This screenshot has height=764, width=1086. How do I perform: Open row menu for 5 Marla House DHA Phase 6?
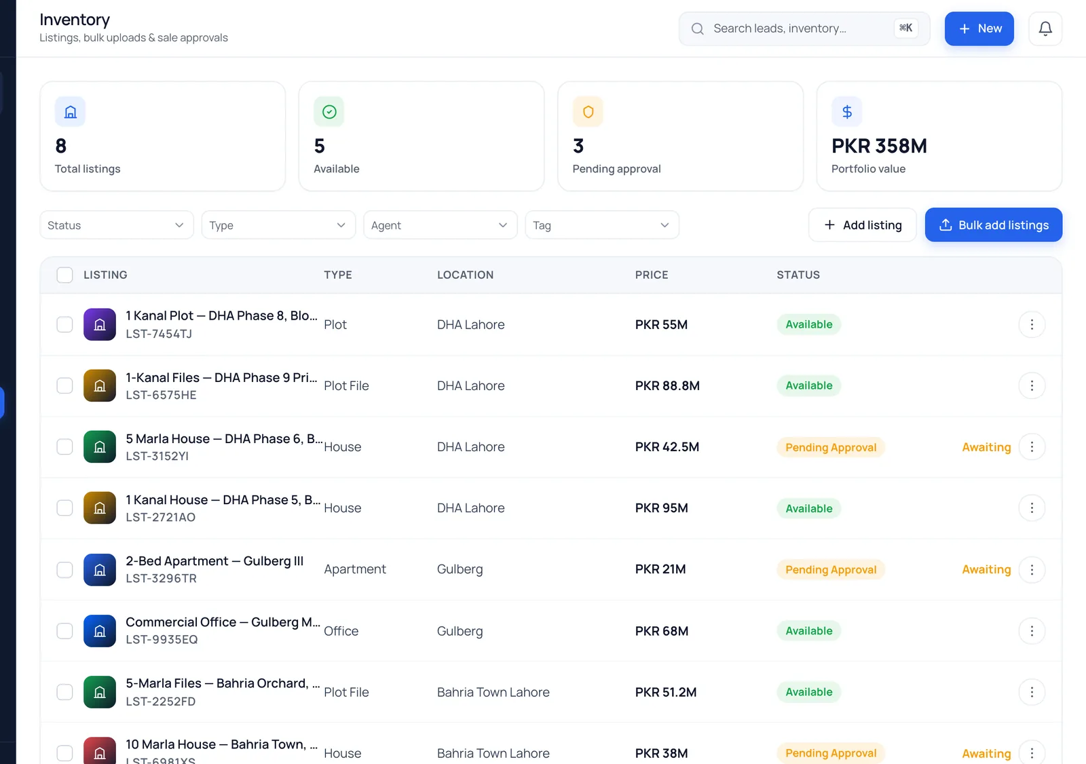click(1032, 446)
